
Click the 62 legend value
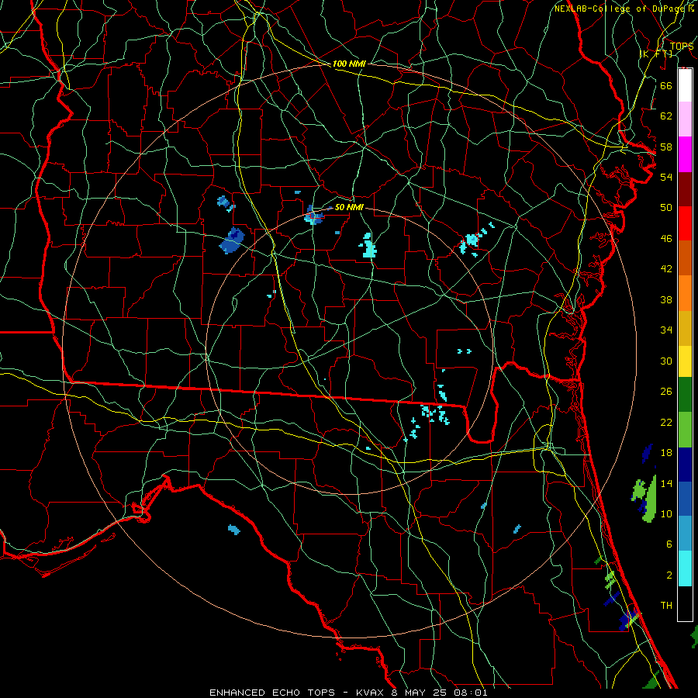(x=666, y=116)
